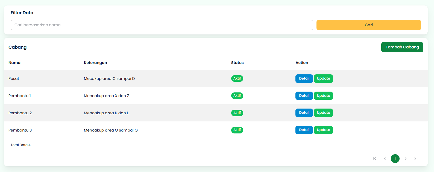Click previous page chevron icon
The height and width of the screenshot is (172, 434).
(x=385, y=159)
